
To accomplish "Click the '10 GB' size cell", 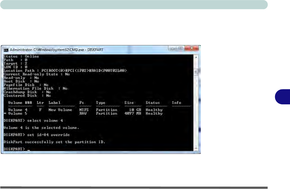I will [x=135, y=110].
